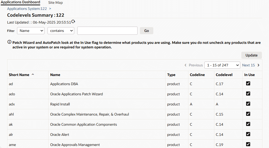Viewport: 269px width, 148px height.
Task: Click the information icon before Patch Wizard note
Action: (9, 42)
